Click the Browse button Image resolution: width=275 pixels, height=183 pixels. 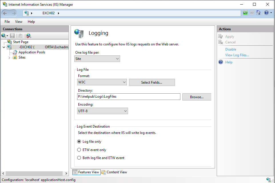[x=197, y=97]
